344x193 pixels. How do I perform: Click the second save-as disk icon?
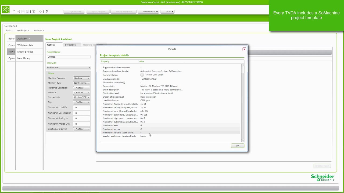[x=27, y=12]
